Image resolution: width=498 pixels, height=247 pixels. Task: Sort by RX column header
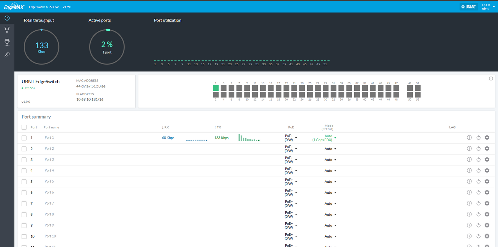point(165,127)
